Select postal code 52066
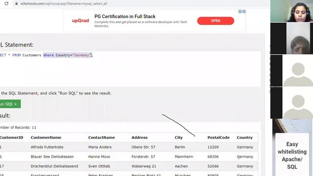The width and height of the screenshot is (313, 176). click(213, 166)
